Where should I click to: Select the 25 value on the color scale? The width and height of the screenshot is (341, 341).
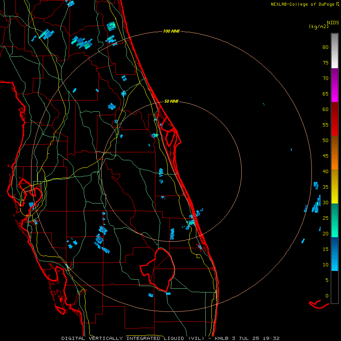[325, 218]
